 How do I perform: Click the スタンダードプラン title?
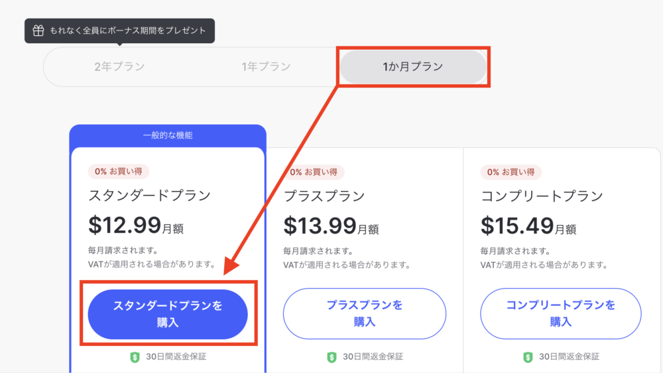coord(150,195)
